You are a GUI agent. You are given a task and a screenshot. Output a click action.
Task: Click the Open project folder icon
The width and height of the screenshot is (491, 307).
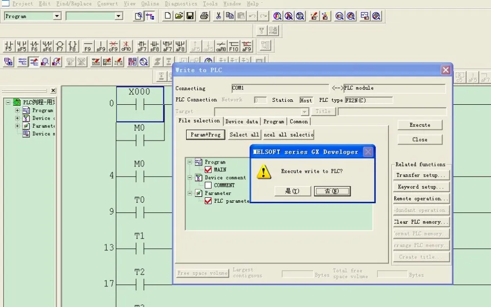(179, 16)
